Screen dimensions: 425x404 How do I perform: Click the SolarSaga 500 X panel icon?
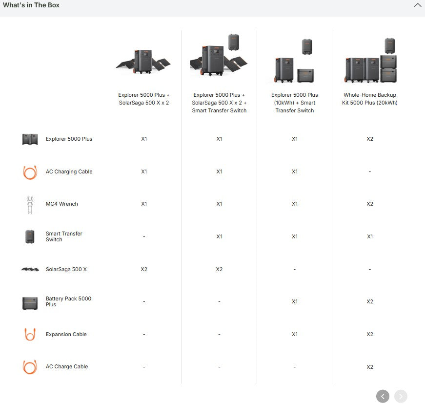(x=30, y=269)
